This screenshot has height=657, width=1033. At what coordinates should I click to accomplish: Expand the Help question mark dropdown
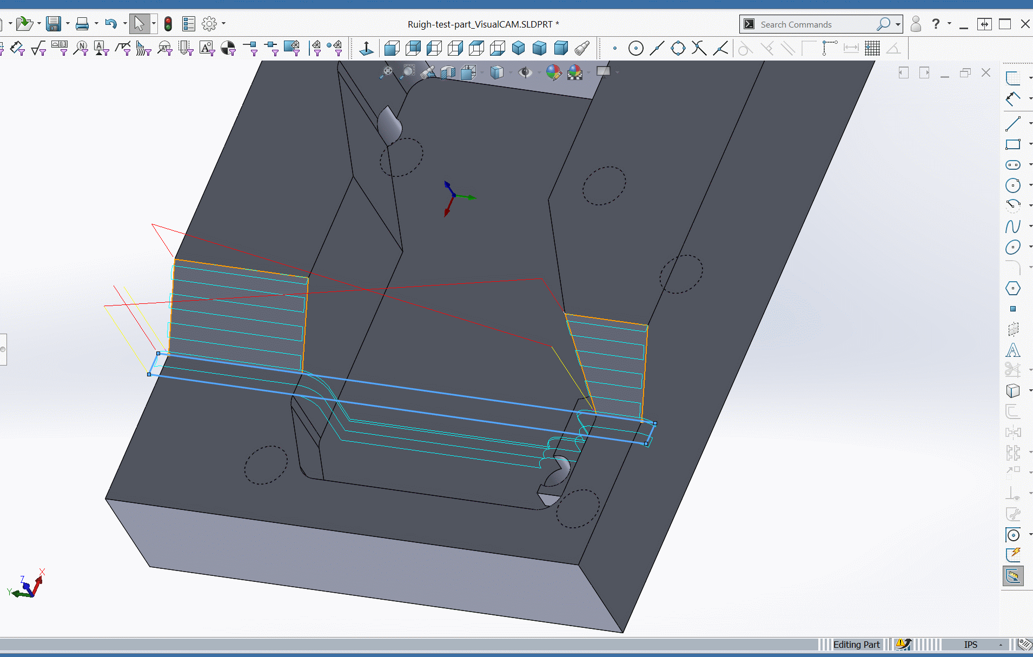click(949, 24)
